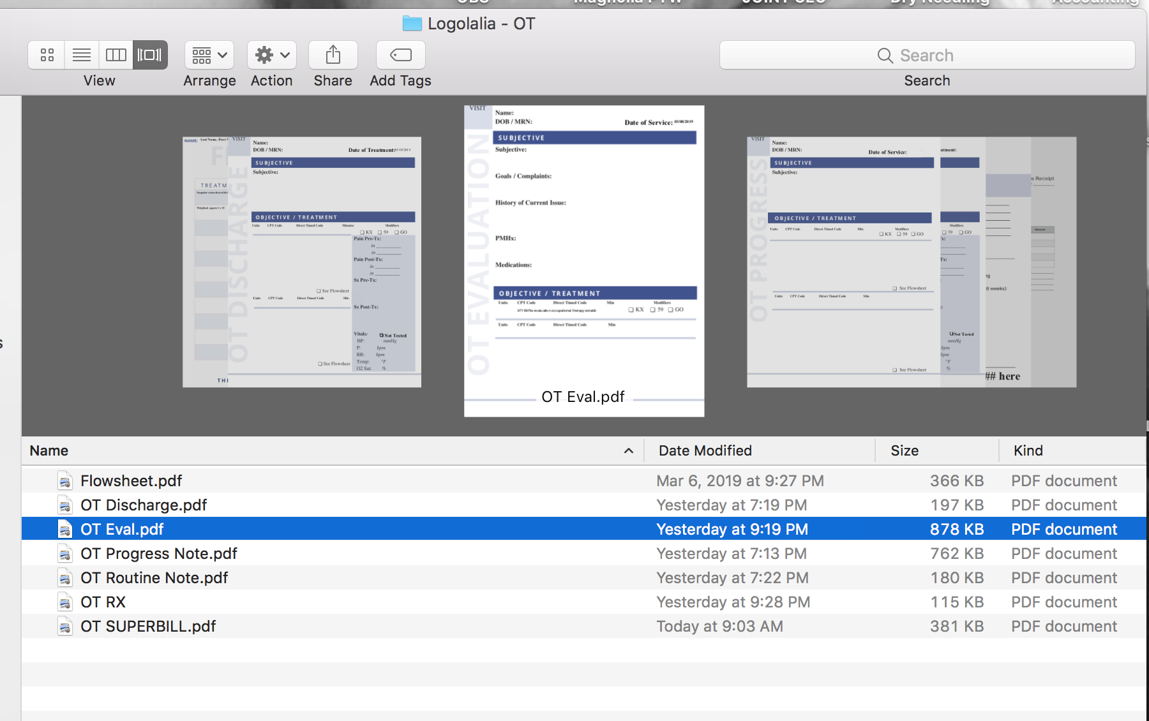This screenshot has width=1149, height=721.
Task: Click the OT Discharge.pdf file icon
Action: tap(64, 505)
